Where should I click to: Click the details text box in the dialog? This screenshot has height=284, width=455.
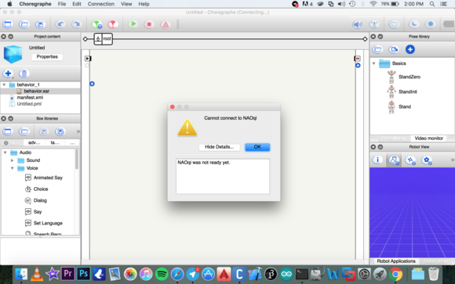point(223,176)
